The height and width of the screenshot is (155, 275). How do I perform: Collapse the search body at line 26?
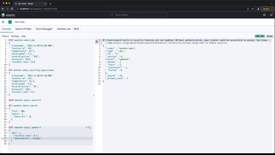click(7, 108)
